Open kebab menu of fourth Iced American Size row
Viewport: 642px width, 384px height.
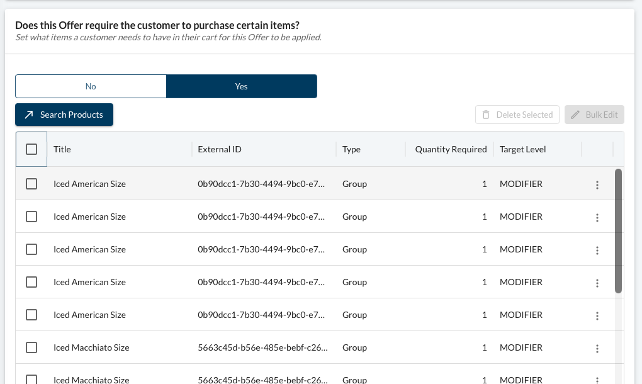click(x=597, y=283)
